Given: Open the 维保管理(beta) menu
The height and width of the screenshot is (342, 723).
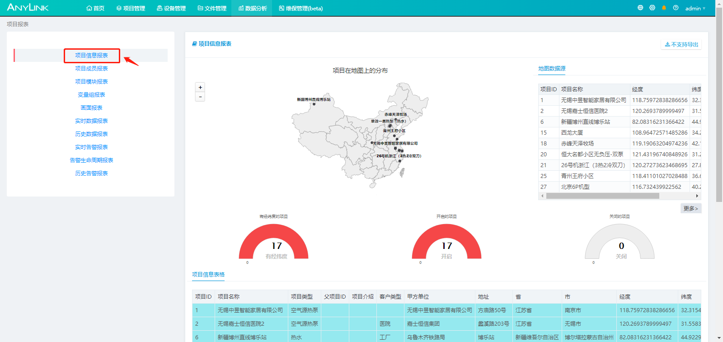Looking at the screenshot, I should point(301,8).
